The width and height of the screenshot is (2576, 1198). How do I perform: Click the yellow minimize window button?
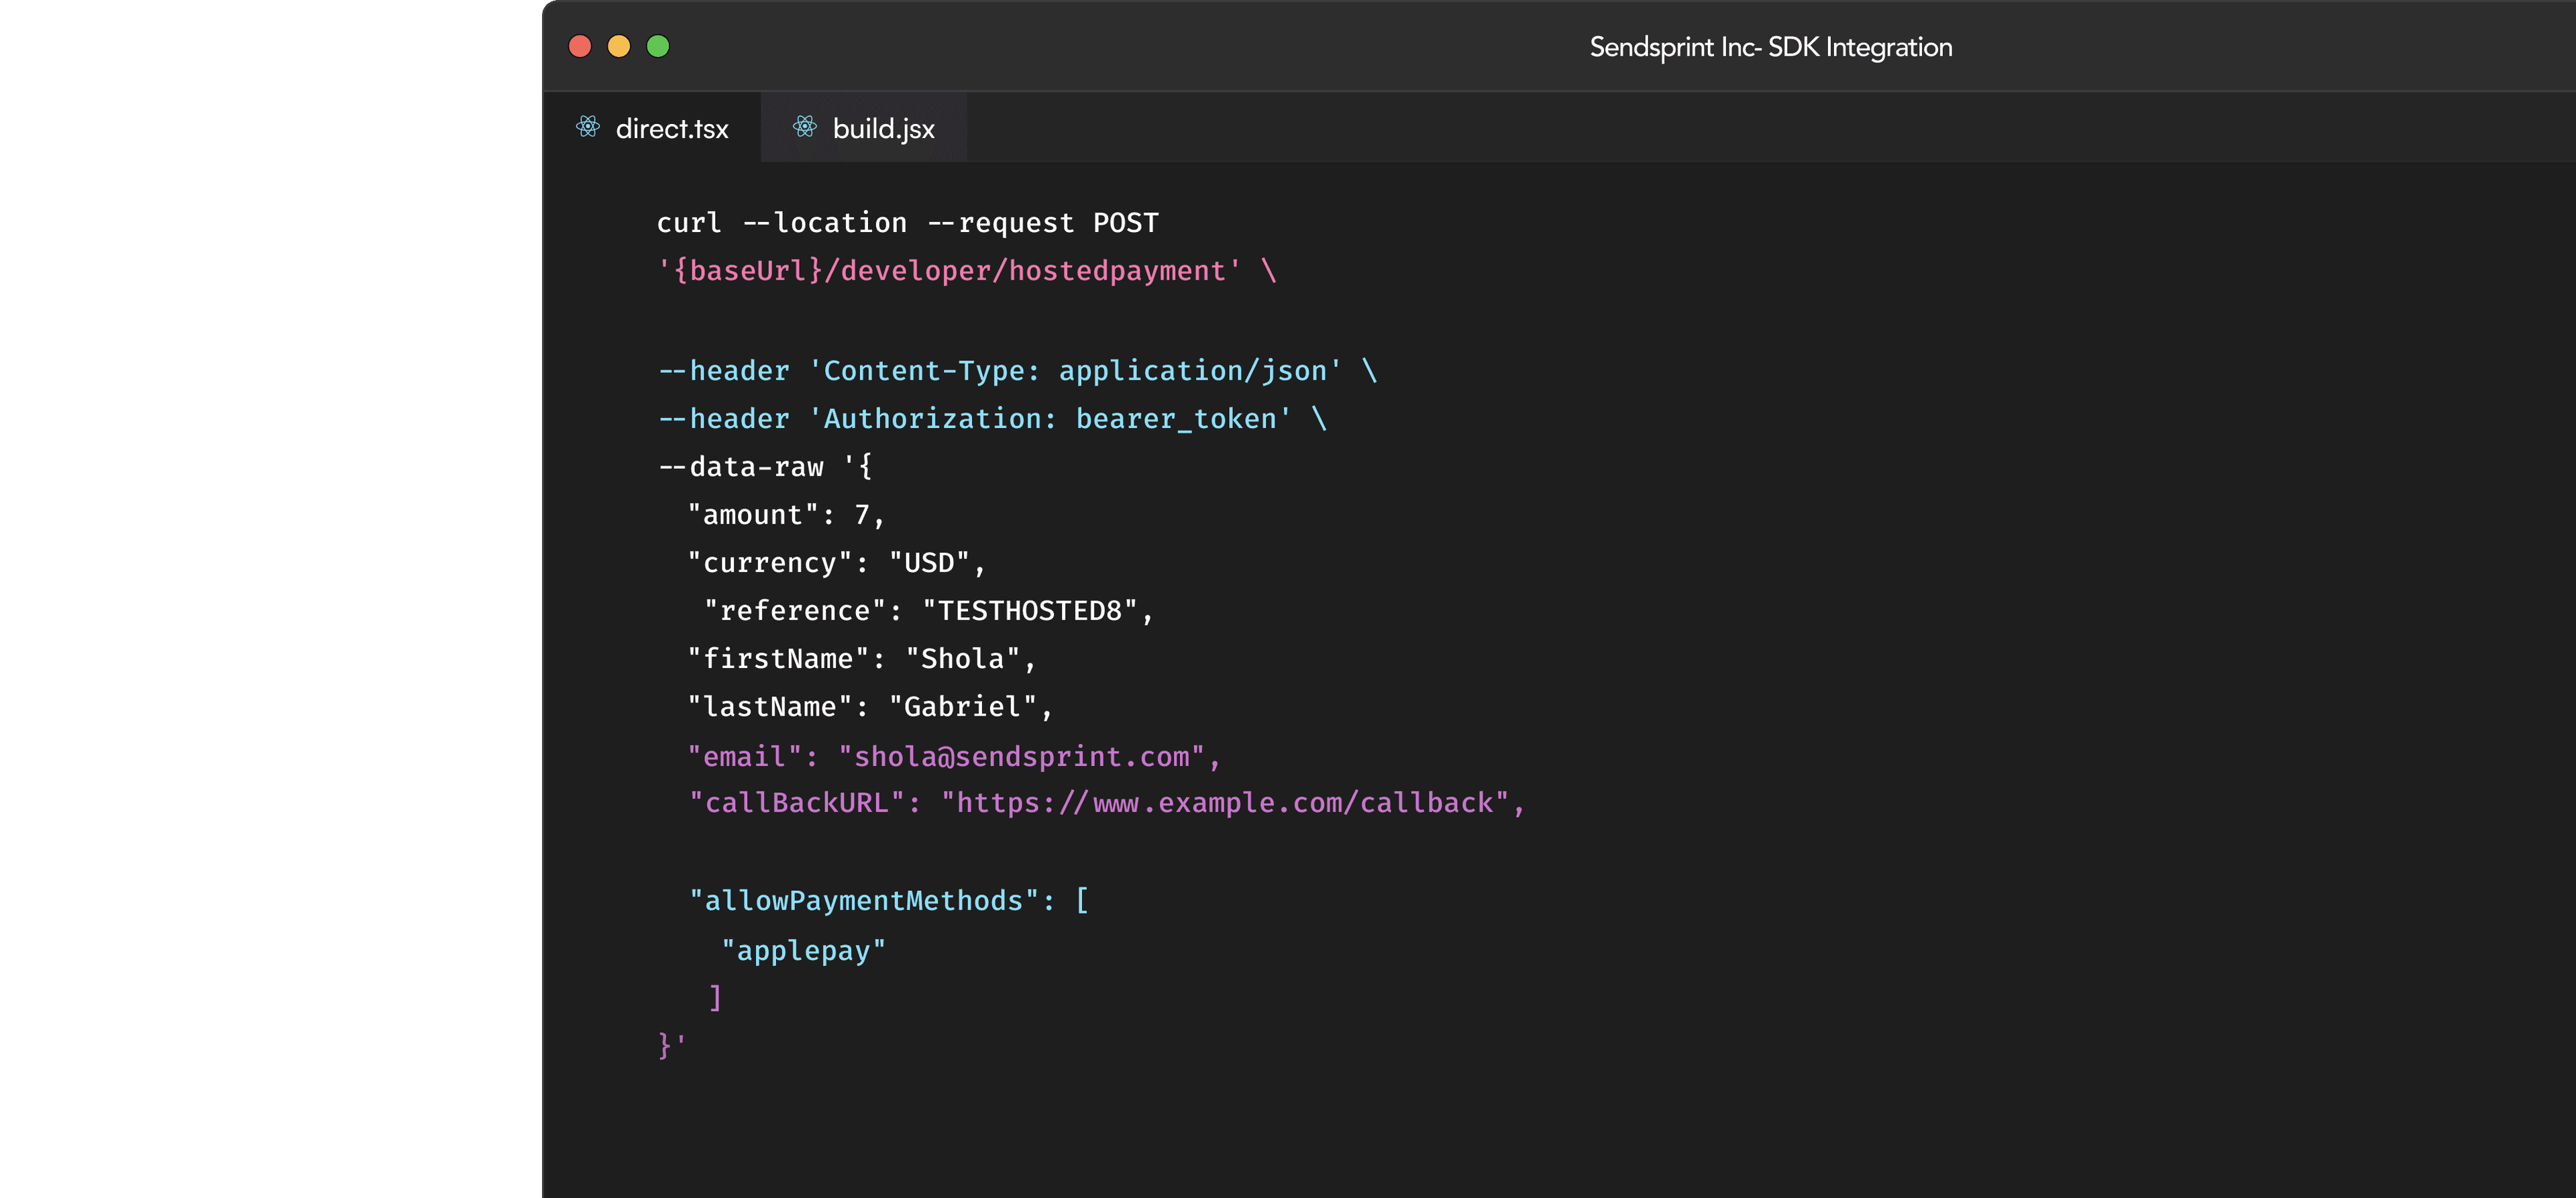tap(619, 46)
